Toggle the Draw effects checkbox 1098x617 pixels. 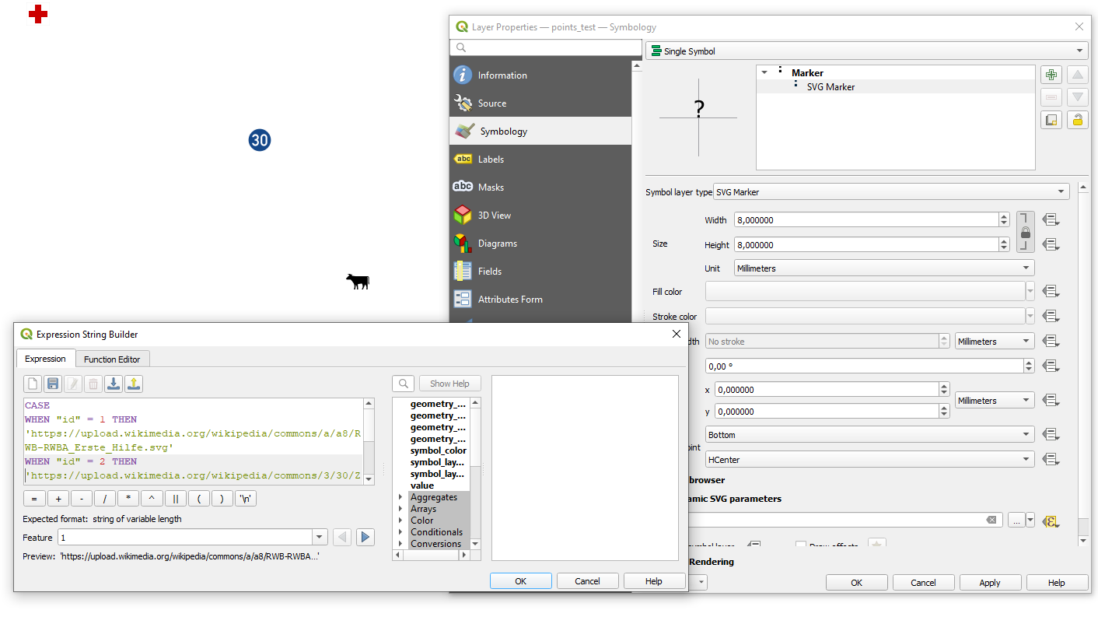tap(801, 546)
